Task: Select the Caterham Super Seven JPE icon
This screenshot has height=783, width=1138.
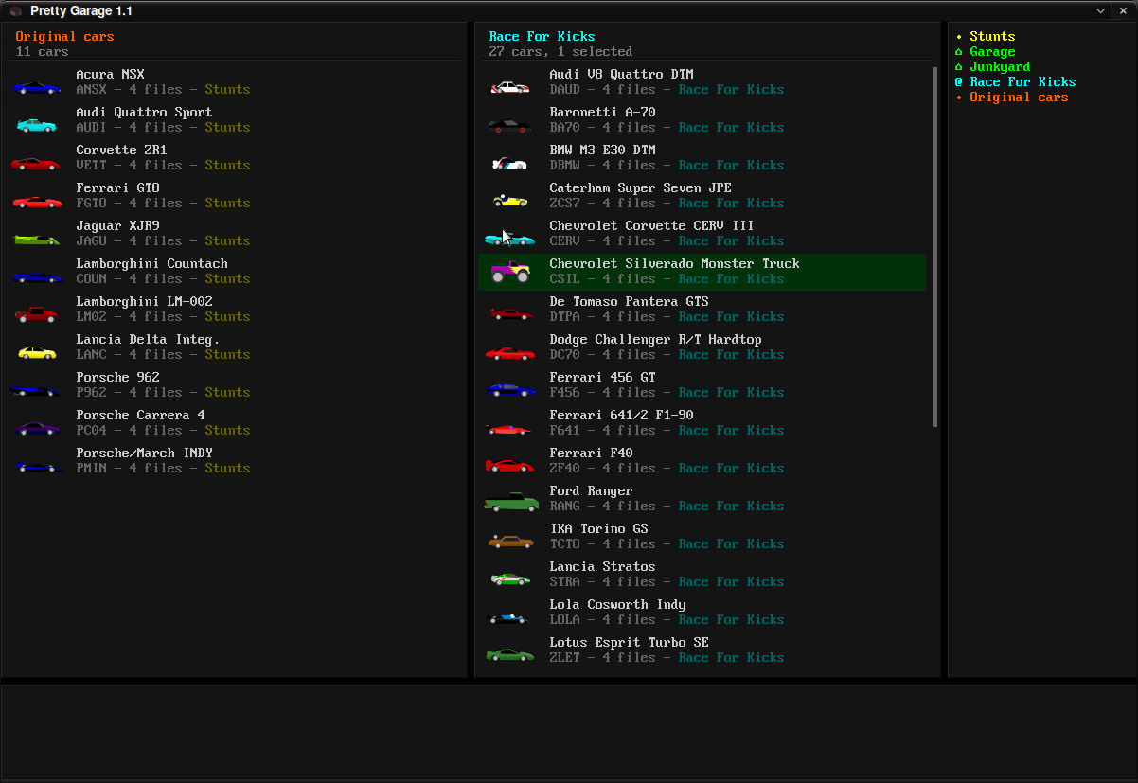Action: 510,201
